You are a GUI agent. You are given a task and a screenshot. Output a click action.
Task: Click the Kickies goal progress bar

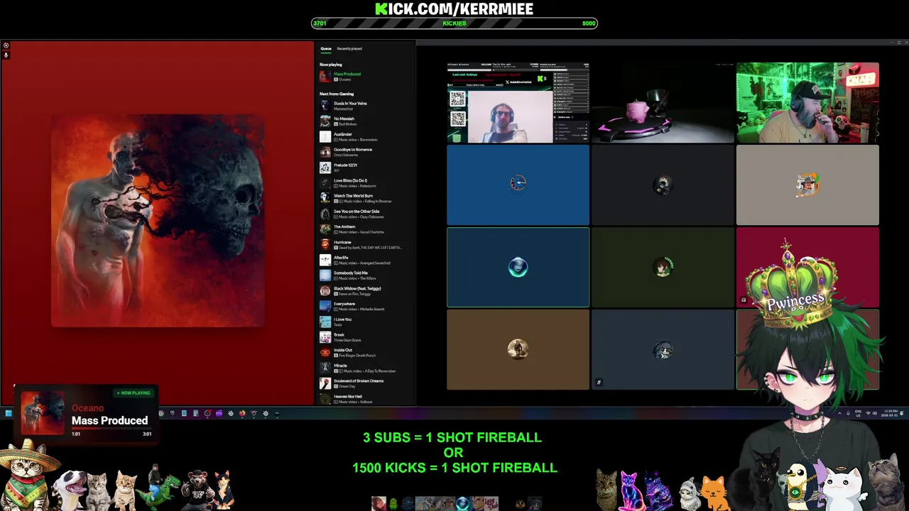454,23
